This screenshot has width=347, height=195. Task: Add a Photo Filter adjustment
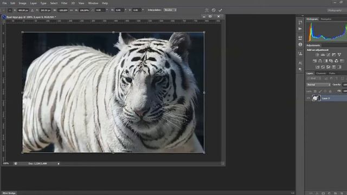point(331,61)
